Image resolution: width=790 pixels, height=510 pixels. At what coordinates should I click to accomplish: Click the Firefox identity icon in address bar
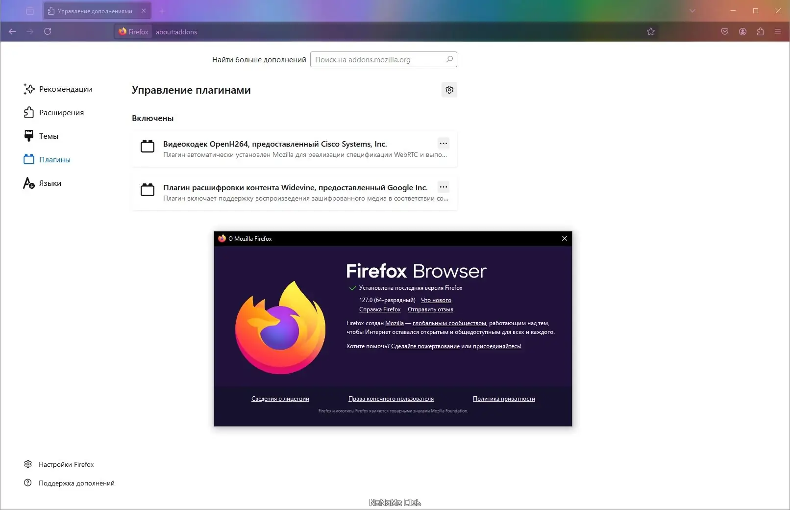(x=133, y=32)
